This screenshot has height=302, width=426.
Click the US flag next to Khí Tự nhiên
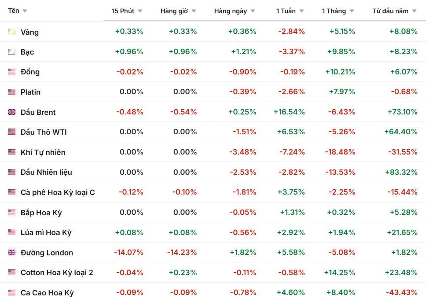tap(12, 152)
